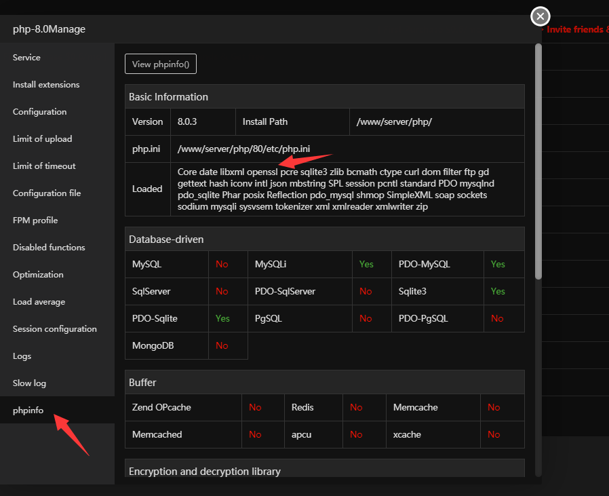Go to Limit of timeout
609x496 pixels.
(44, 166)
